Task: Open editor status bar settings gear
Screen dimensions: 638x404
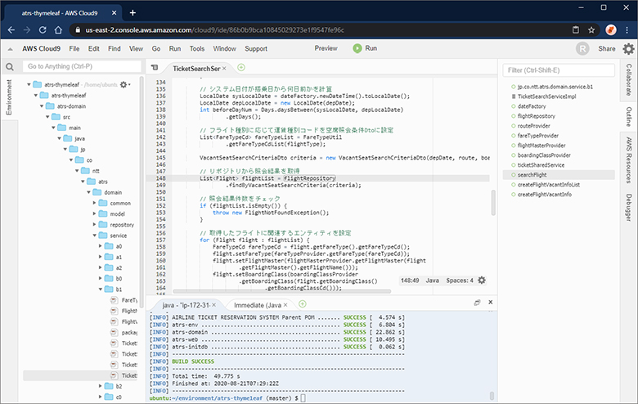Action: [482, 281]
